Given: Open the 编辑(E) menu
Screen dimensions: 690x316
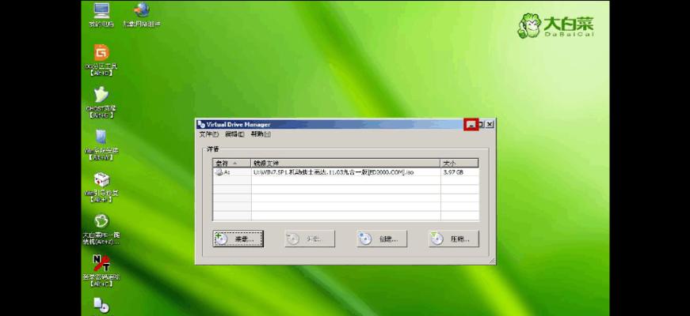Looking at the screenshot, I should point(234,134).
